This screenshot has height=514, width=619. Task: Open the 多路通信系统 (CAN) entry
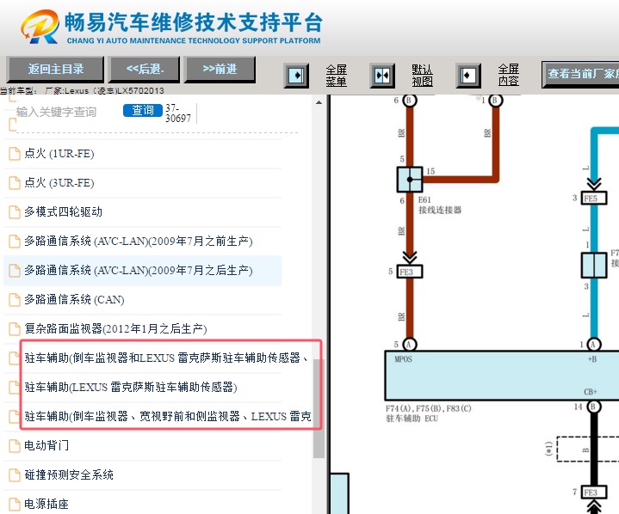pos(74,300)
